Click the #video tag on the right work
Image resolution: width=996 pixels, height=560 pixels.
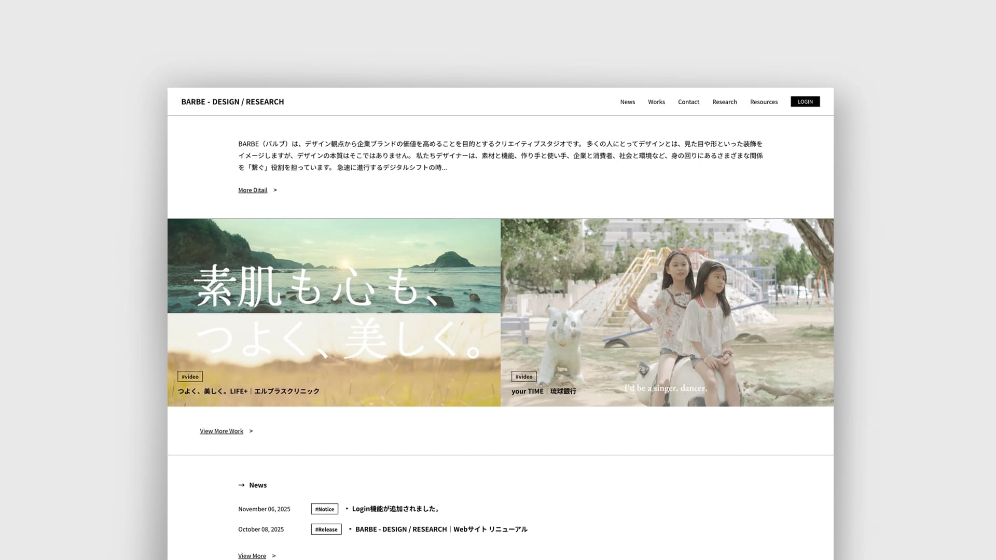(x=524, y=376)
